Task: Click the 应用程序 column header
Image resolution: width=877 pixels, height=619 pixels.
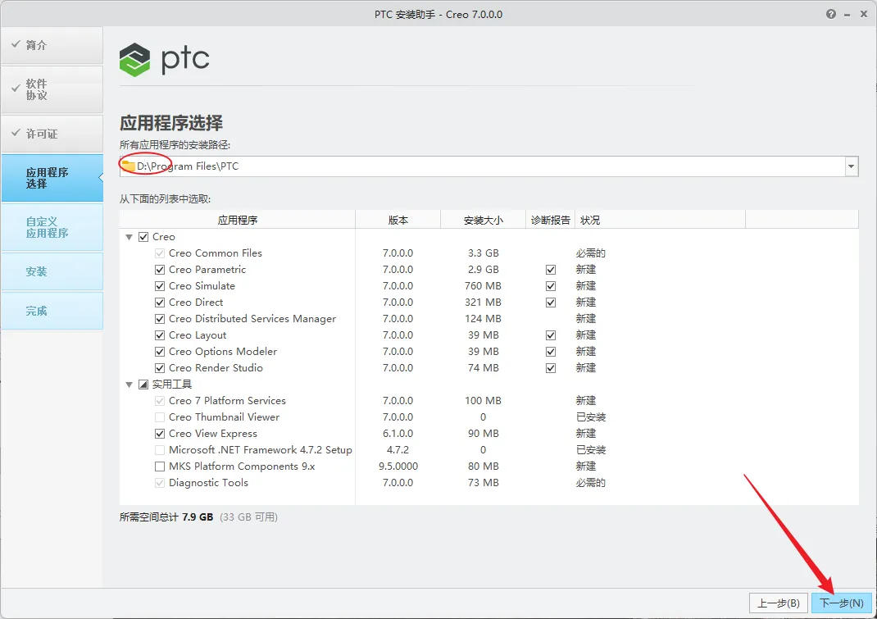Action: tap(237, 220)
